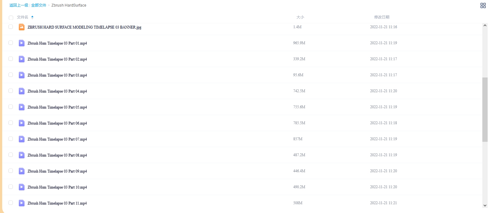Sort files by 修改日期 column header
The height and width of the screenshot is (213, 493).
[382, 17]
